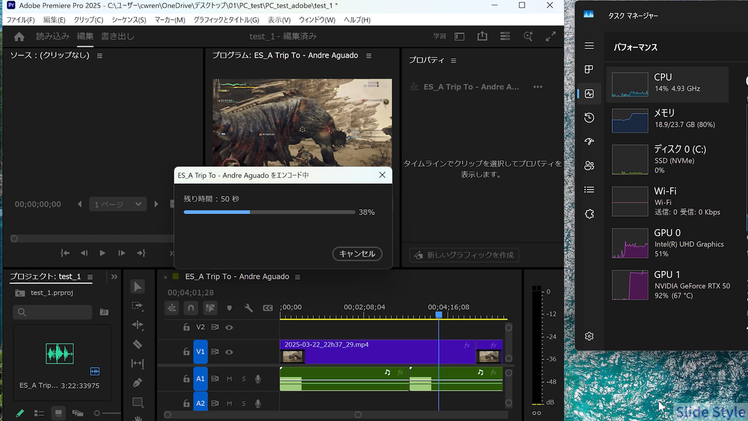
Task: Select the Pen tool in the tools panel
Action: coord(138,383)
